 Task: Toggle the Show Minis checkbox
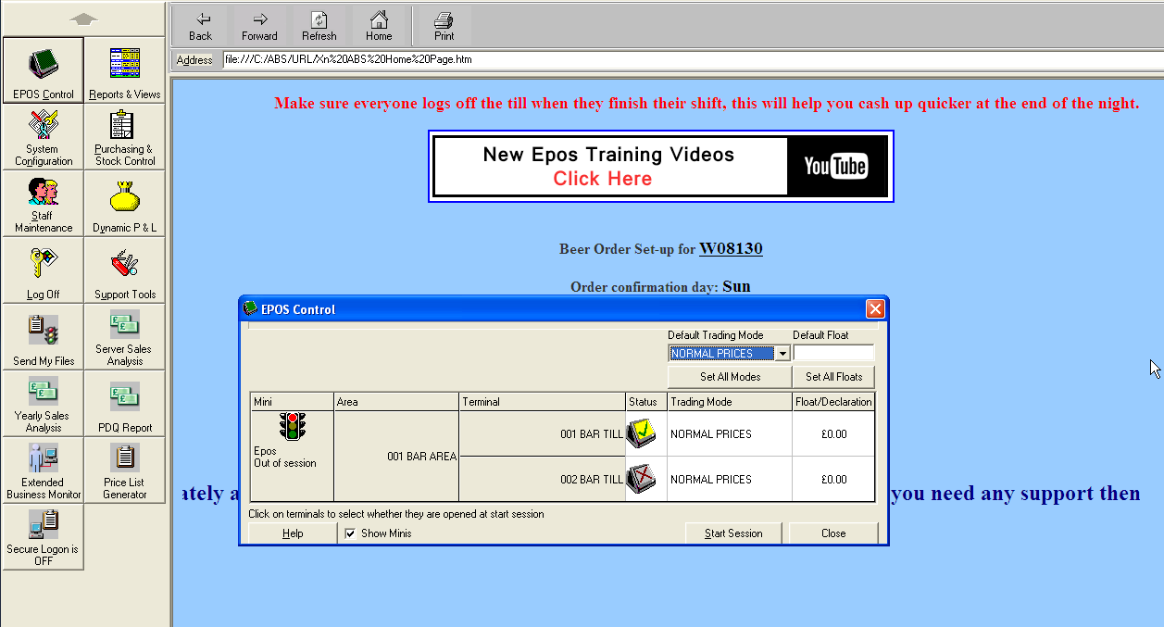point(351,533)
